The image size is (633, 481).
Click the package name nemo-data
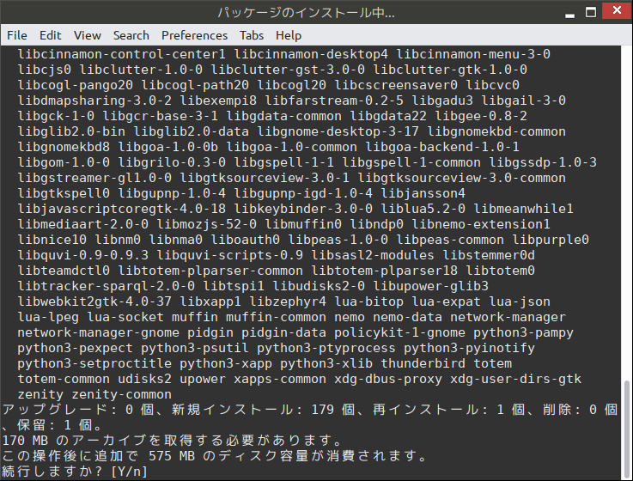[407, 317]
